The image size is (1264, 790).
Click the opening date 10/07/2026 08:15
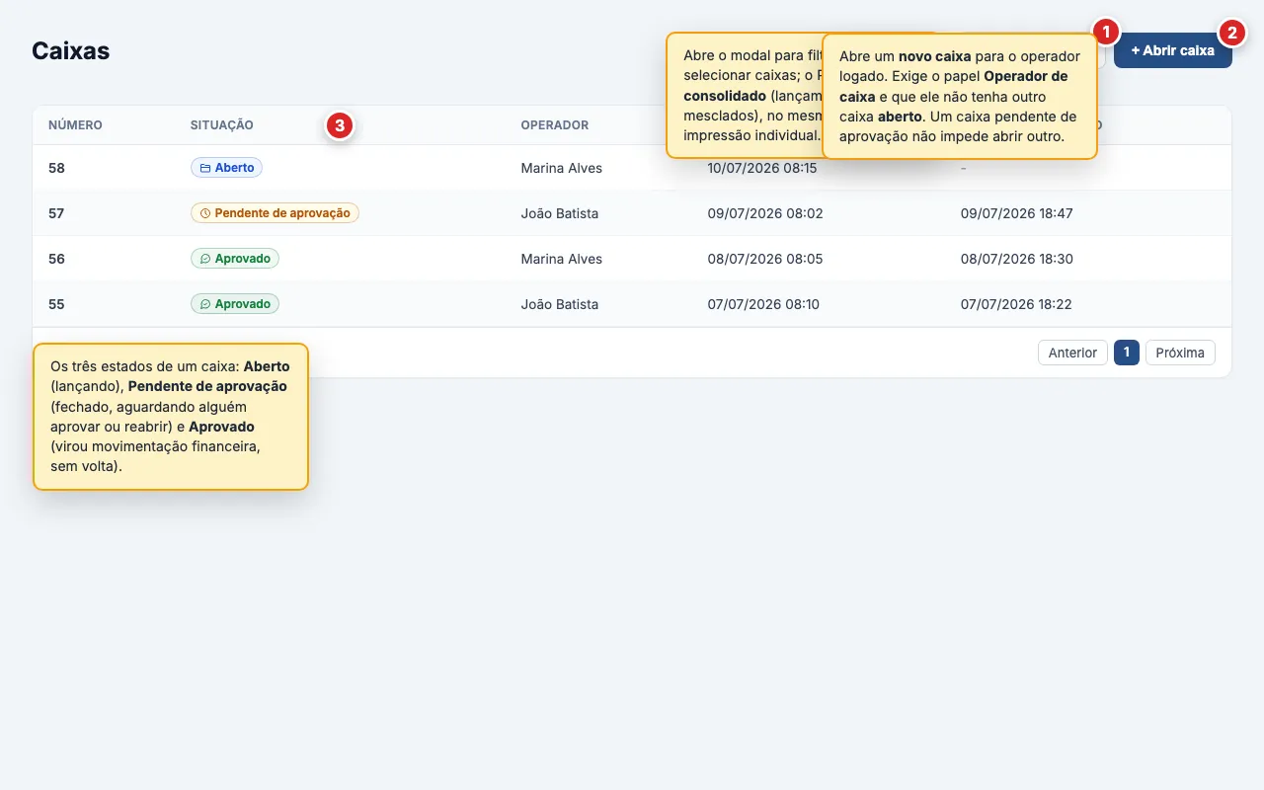[762, 168]
